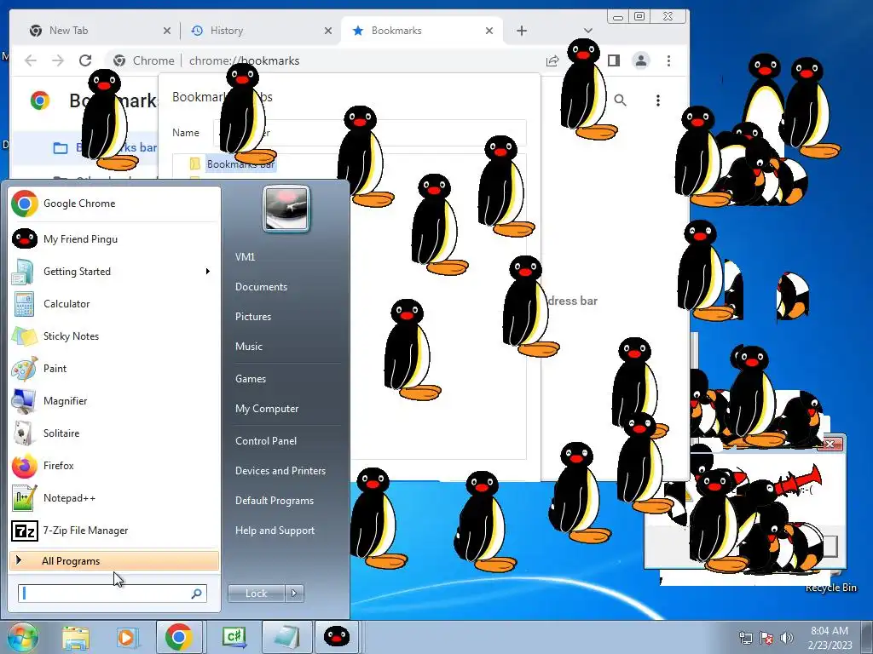Expand Getting Started submenu arrow

[x=208, y=272]
